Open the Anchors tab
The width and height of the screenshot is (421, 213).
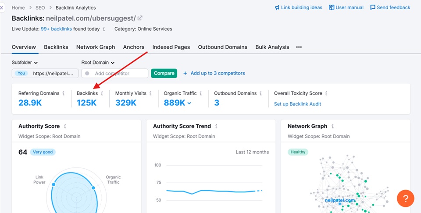click(x=134, y=47)
